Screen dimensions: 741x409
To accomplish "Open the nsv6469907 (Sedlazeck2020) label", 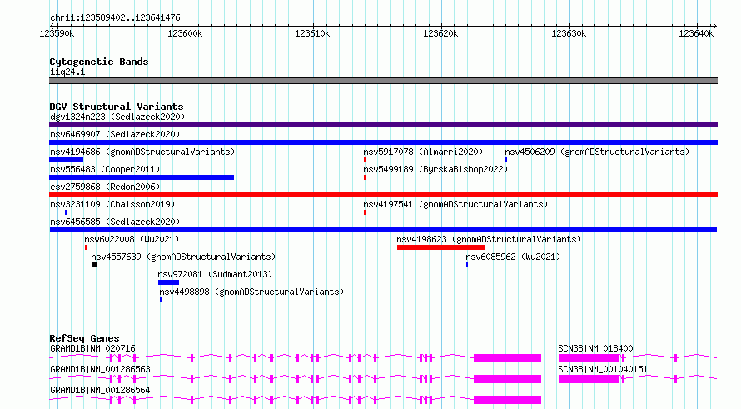I will tap(115, 134).
